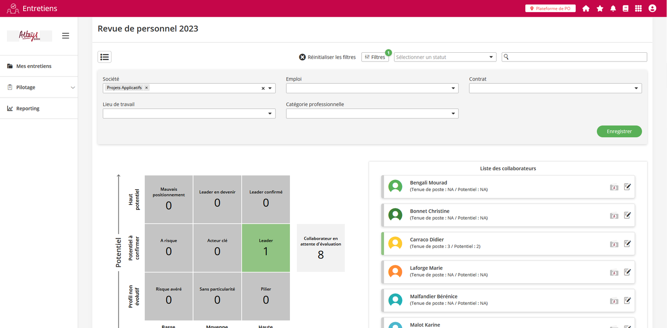
Task: Open notifications bell icon
Action: [x=613, y=8]
